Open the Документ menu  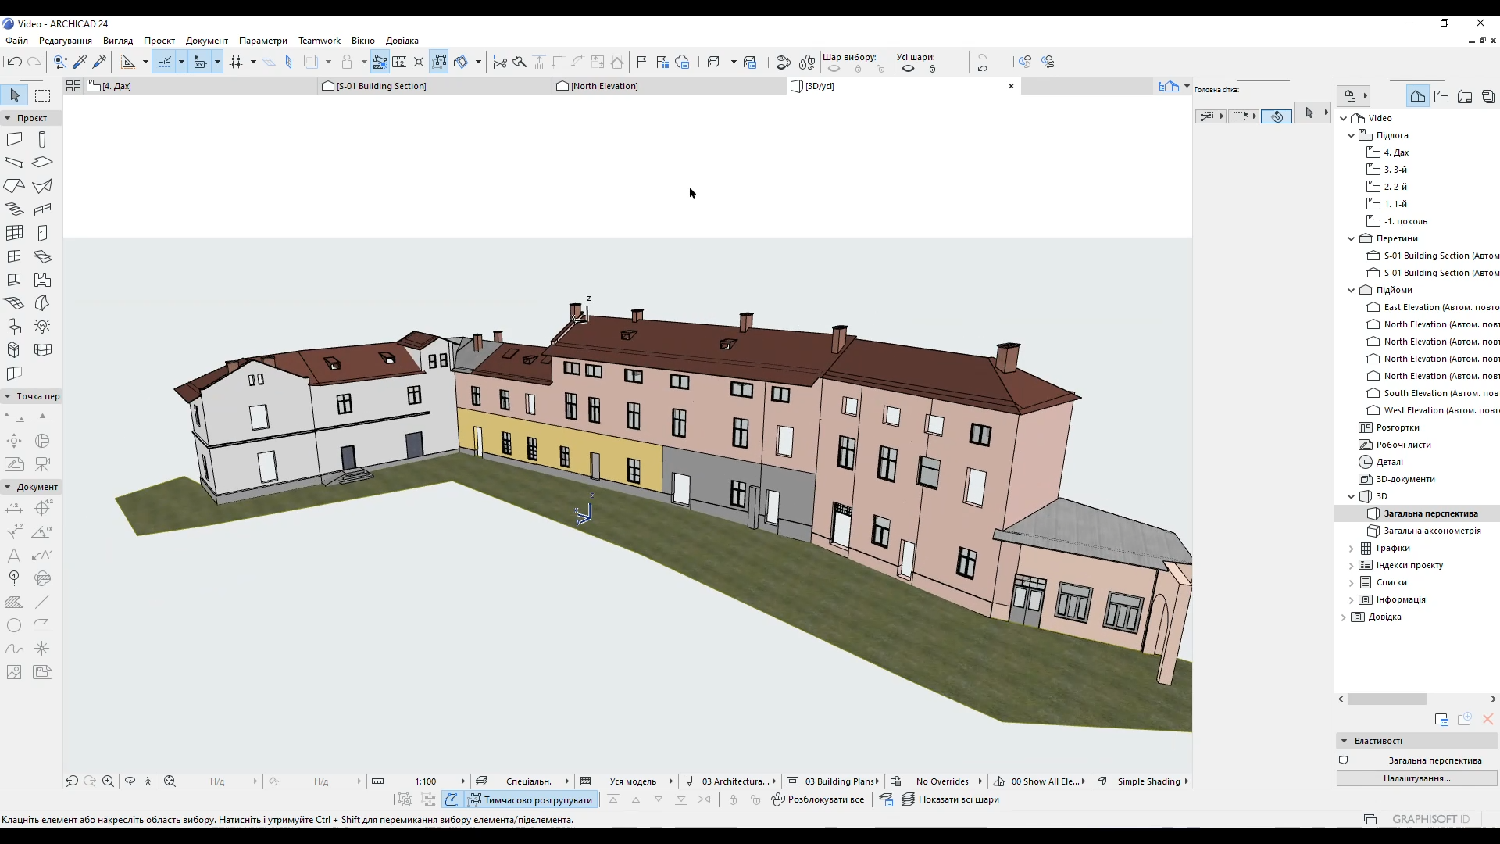pos(206,41)
